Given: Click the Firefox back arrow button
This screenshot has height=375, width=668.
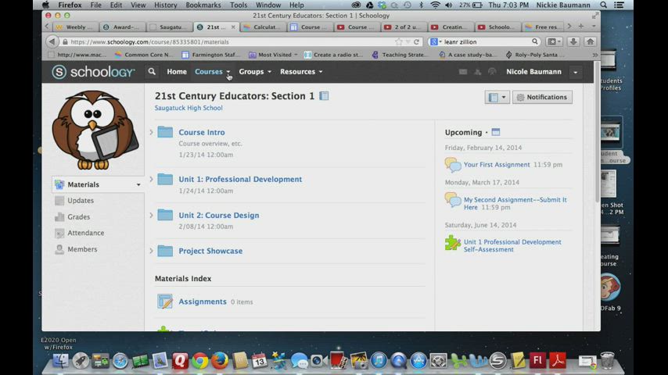Looking at the screenshot, I should click(x=52, y=41).
